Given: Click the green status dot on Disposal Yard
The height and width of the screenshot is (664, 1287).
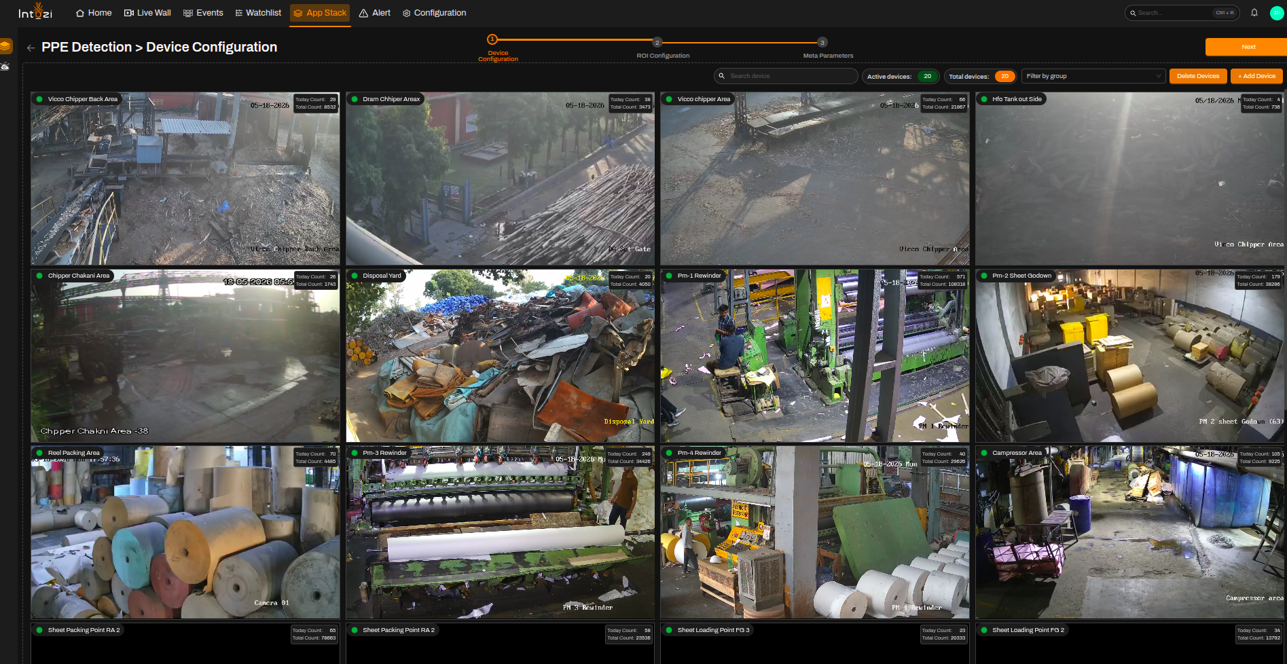Looking at the screenshot, I should 354,276.
